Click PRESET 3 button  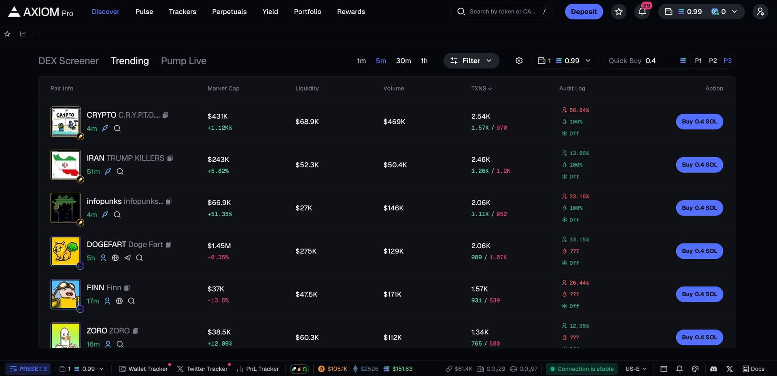click(28, 369)
